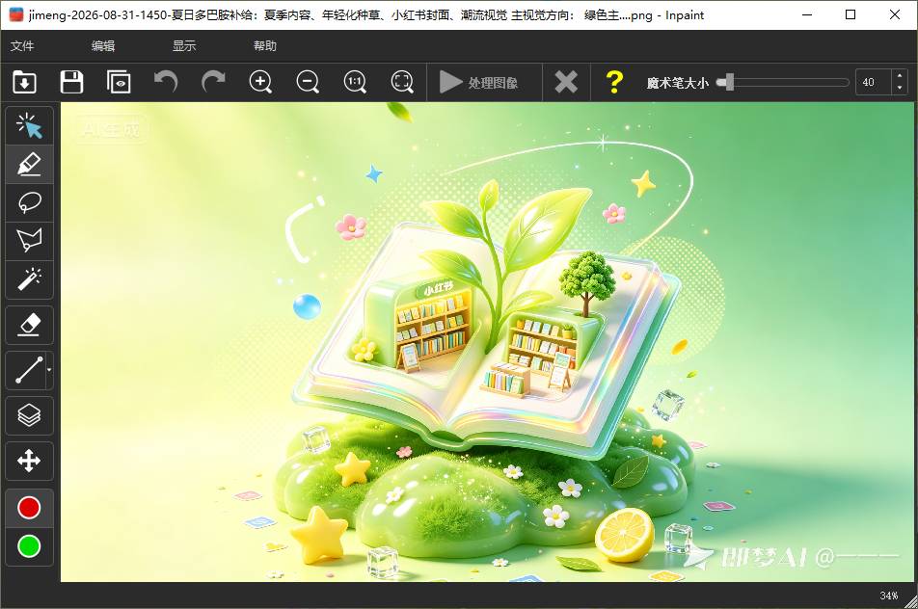This screenshot has height=609, width=918.
Task: Click the 34% zoom status text
Action: tap(889, 596)
